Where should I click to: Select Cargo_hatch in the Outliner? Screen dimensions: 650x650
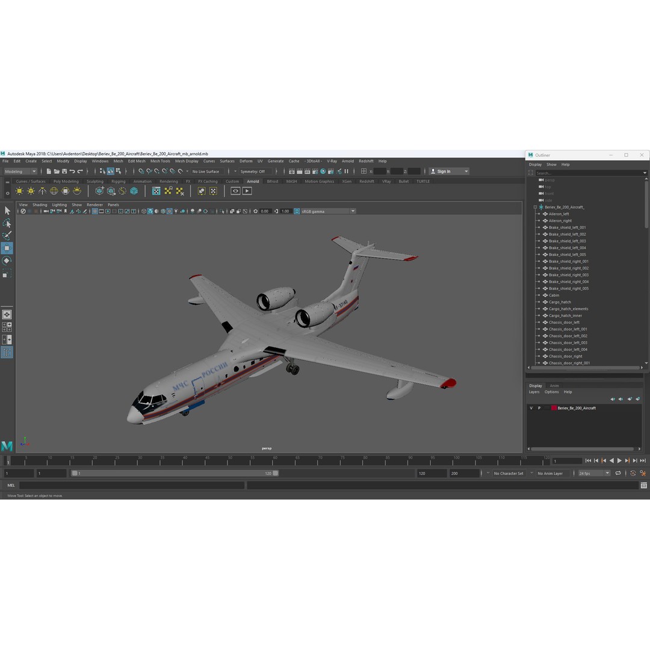[560, 302]
